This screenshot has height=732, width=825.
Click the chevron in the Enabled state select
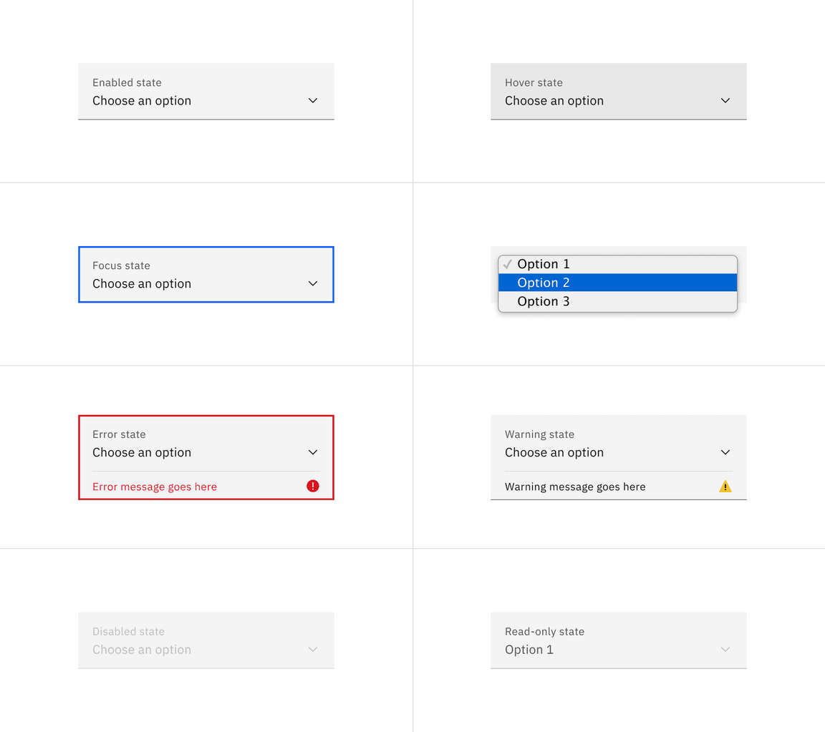tap(313, 101)
